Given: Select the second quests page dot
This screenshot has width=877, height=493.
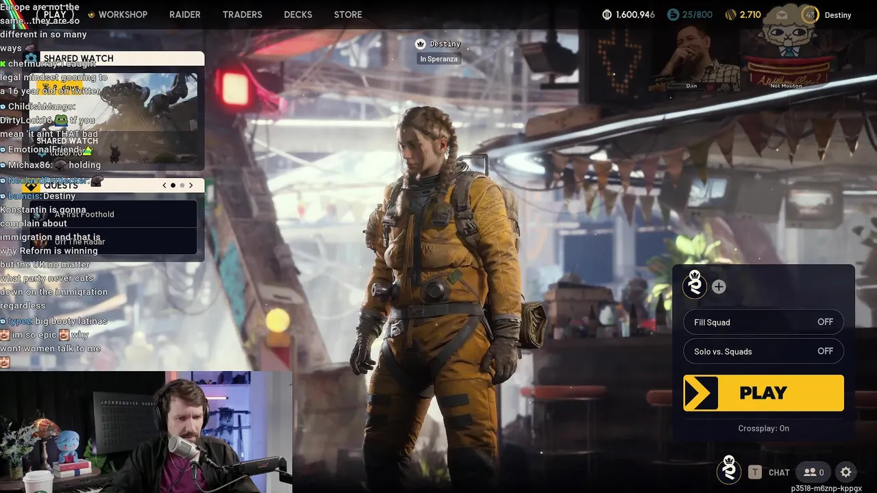Looking at the screenshot, I should (x=182, y=186).
